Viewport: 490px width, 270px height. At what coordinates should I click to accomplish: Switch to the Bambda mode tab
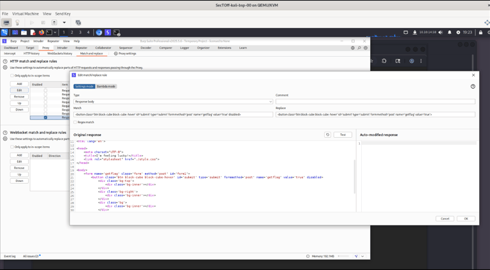pyautogui.click(x=106, y=86)
